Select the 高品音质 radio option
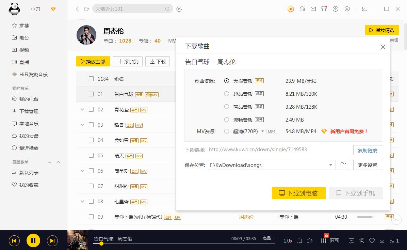Viewport: 407px width, 250px height. [x=227, y=107]
